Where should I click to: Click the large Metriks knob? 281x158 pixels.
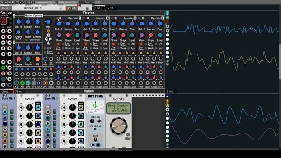(119, 126)
